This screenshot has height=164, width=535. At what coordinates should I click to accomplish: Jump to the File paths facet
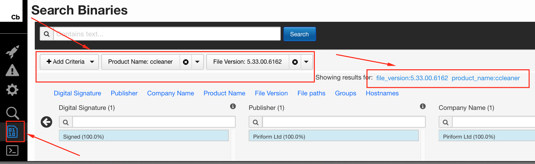coord(311,93)
